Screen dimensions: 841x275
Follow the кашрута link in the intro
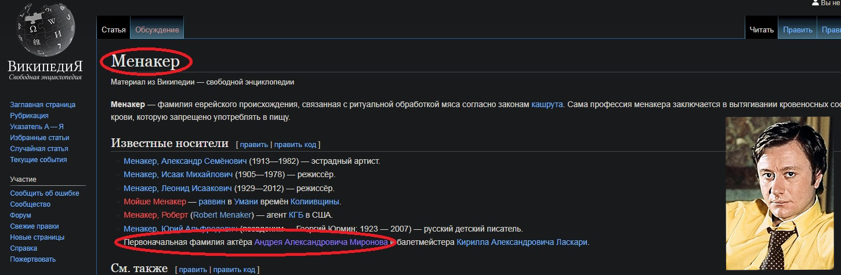click(547, 105)
